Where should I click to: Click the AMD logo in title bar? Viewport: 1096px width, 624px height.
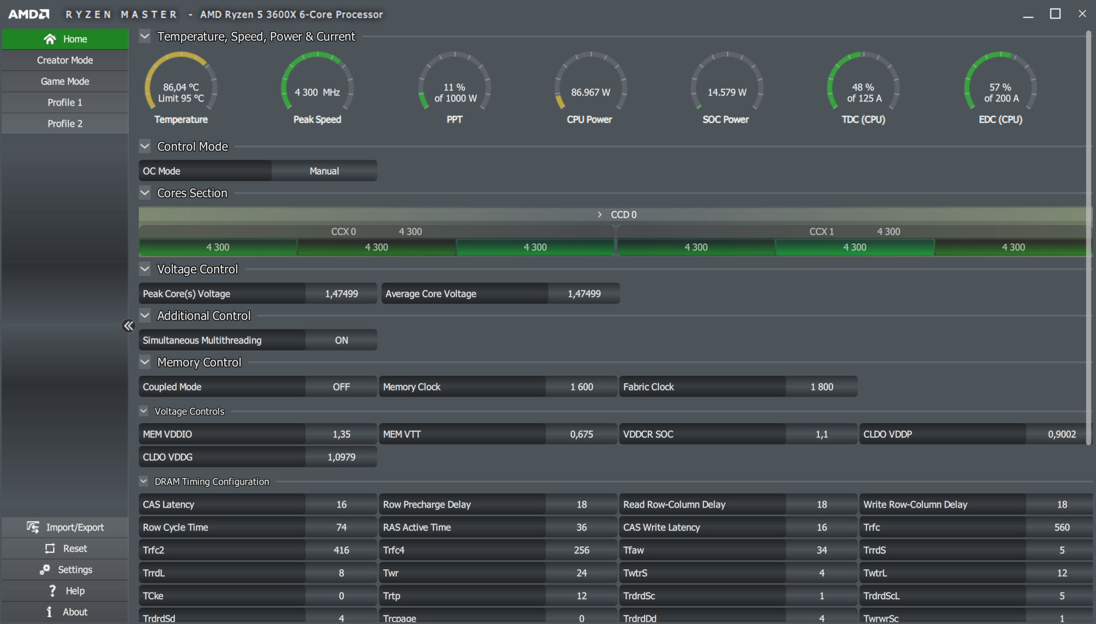tap(28, 14)
